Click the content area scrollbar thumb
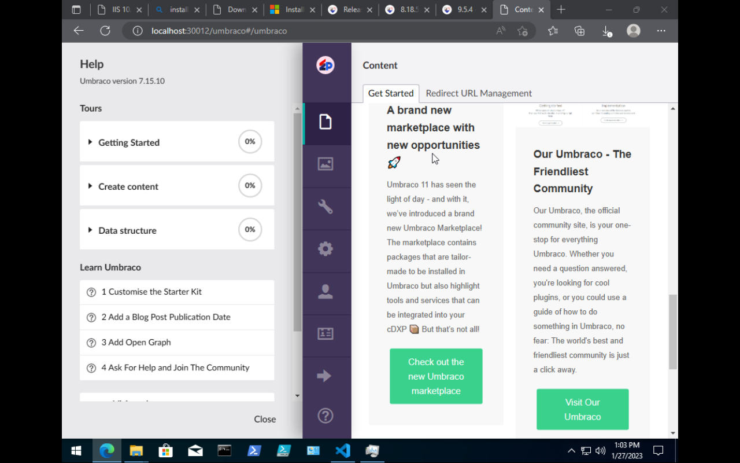 point(673,332)
